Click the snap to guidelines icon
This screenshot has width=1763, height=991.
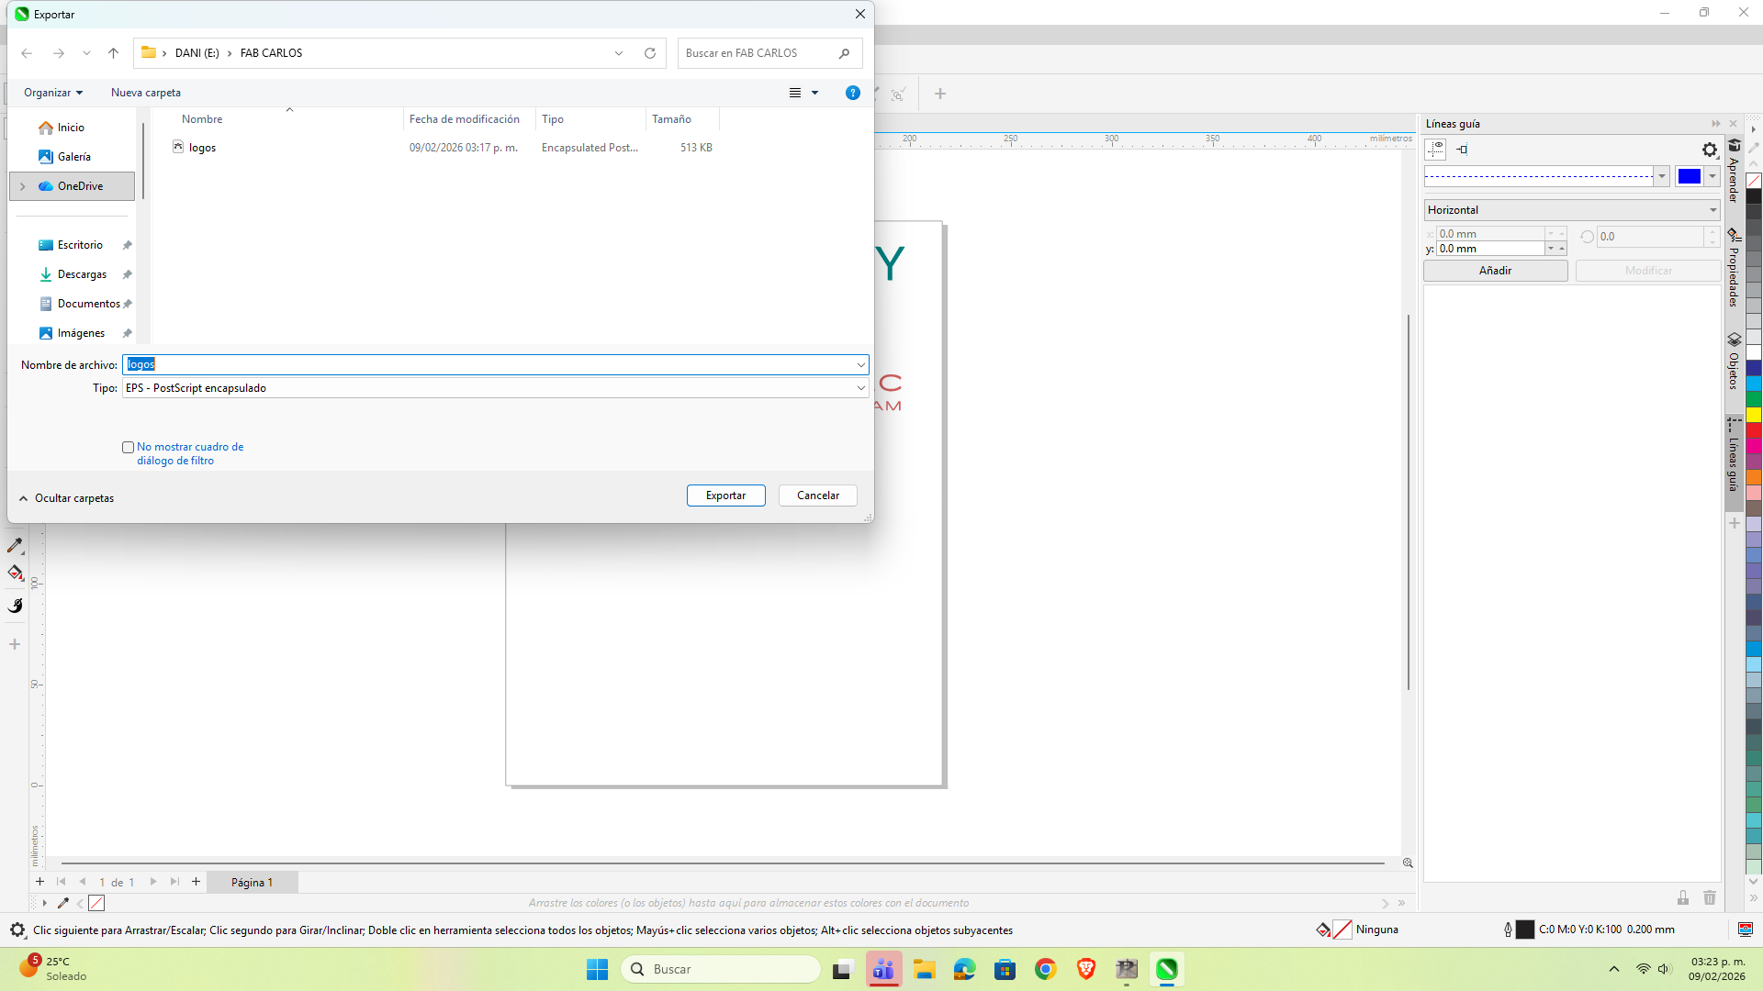click(x=1462, y=149)
